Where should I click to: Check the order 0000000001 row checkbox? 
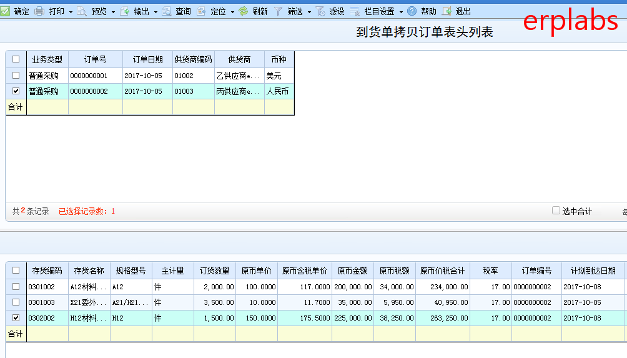click(x=16, y=75)
